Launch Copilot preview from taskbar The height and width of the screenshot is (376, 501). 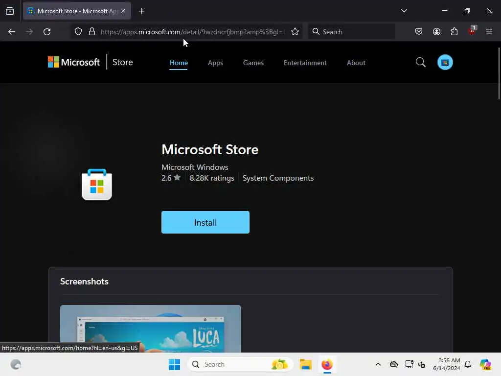coord(485,364)
